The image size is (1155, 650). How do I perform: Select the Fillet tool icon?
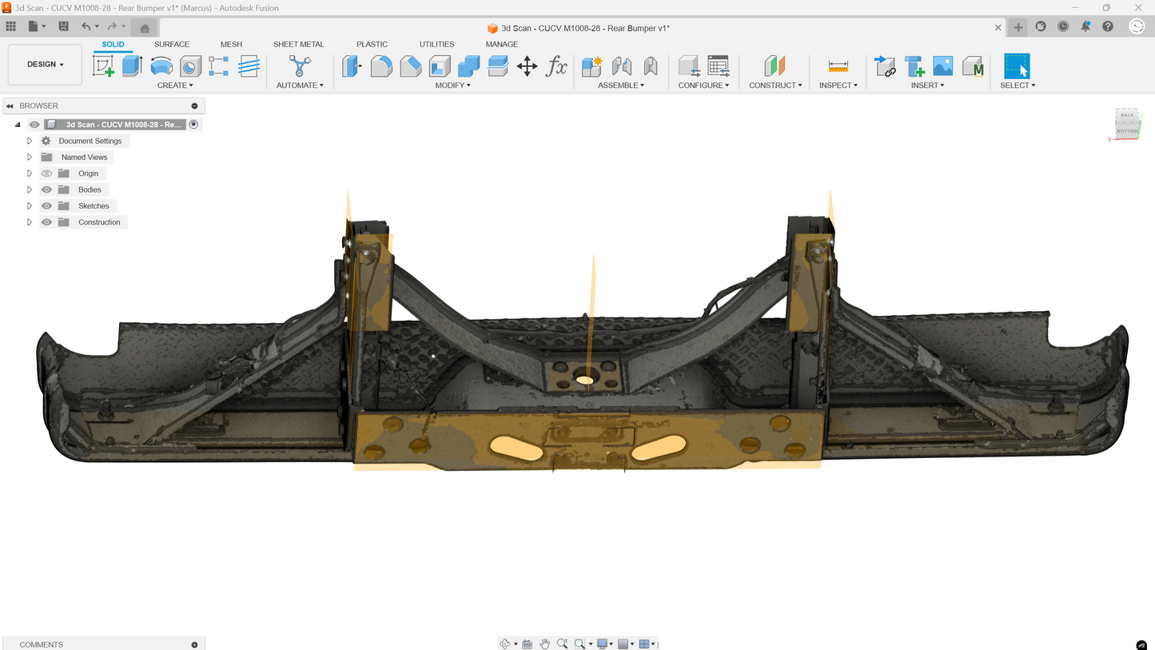click(381, 66)
